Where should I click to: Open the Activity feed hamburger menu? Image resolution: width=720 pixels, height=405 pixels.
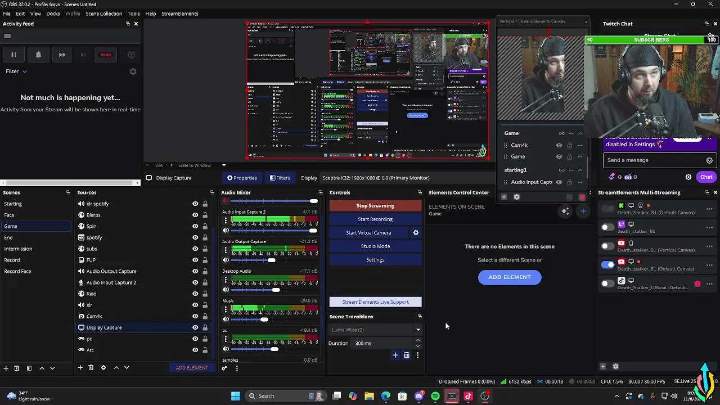pyautogui.click(x=7, y=36)
